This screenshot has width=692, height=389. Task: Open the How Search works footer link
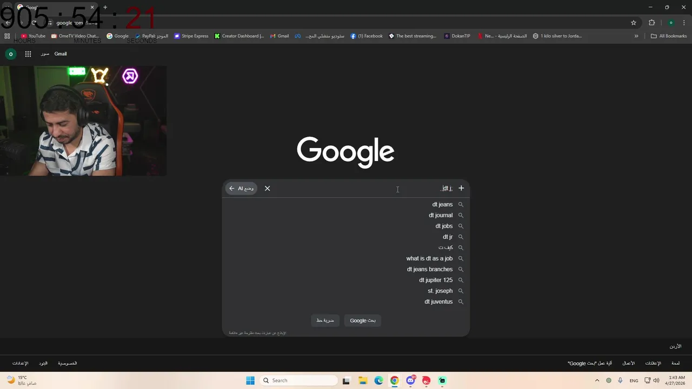click(x=590, y=363)
